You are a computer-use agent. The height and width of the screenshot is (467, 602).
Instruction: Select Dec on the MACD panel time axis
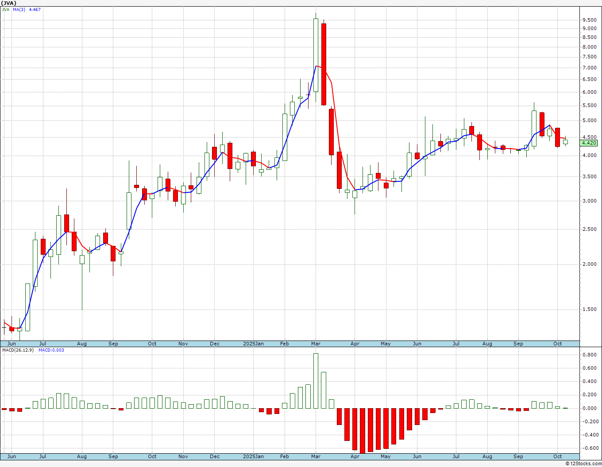click(215, 456)
